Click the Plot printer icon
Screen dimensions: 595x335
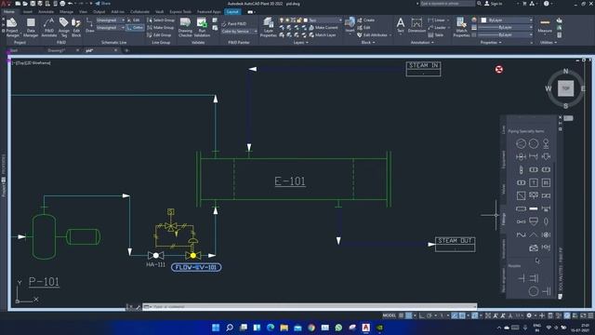coord(62,4)
